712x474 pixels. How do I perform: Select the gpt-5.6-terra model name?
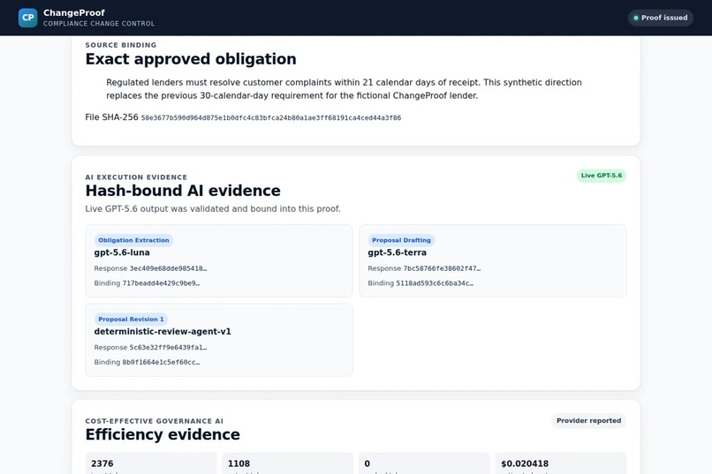(397, 252)
